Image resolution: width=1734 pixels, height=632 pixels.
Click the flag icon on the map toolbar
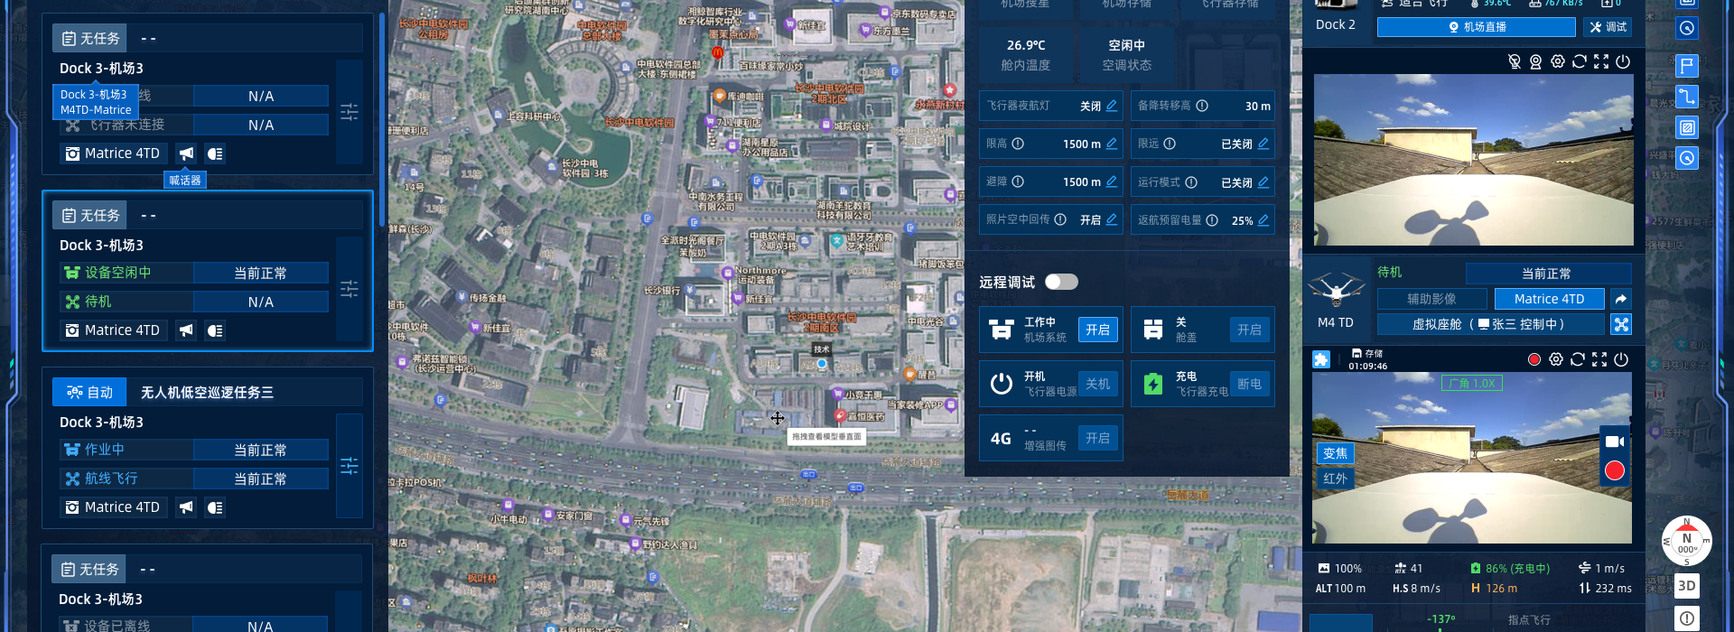[x=1687, y=66]
